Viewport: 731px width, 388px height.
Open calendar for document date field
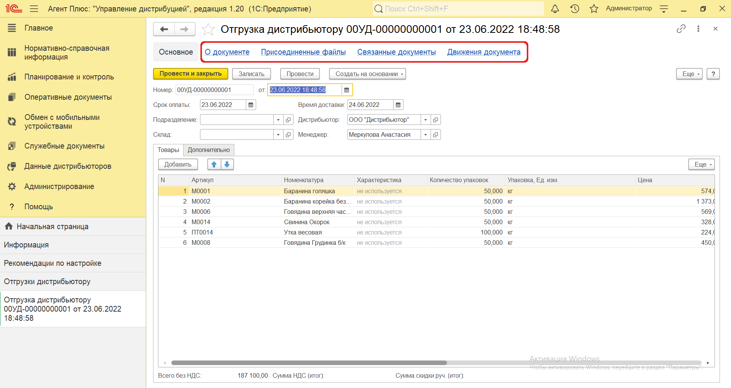[x=347, y=90]
